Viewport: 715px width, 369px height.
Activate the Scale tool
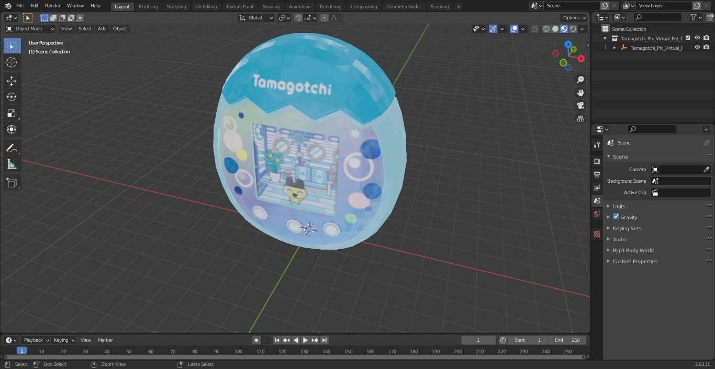(x=12, y=113)
